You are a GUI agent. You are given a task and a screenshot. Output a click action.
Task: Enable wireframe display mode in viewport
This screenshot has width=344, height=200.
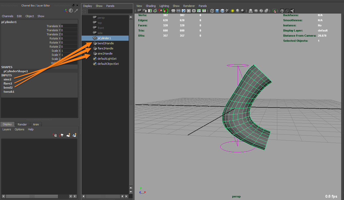(x=212, y=11)
